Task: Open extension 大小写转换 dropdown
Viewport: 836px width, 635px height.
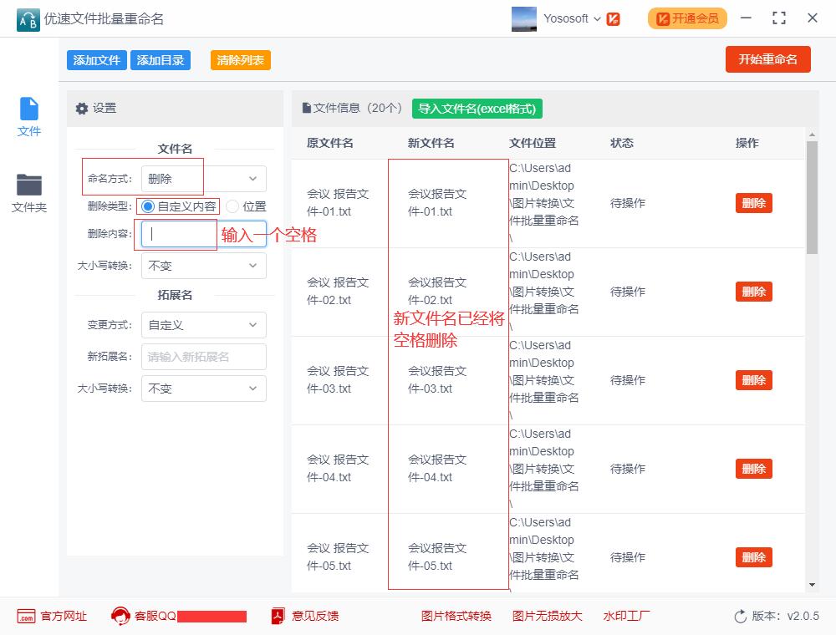Action: click(204, 389)
